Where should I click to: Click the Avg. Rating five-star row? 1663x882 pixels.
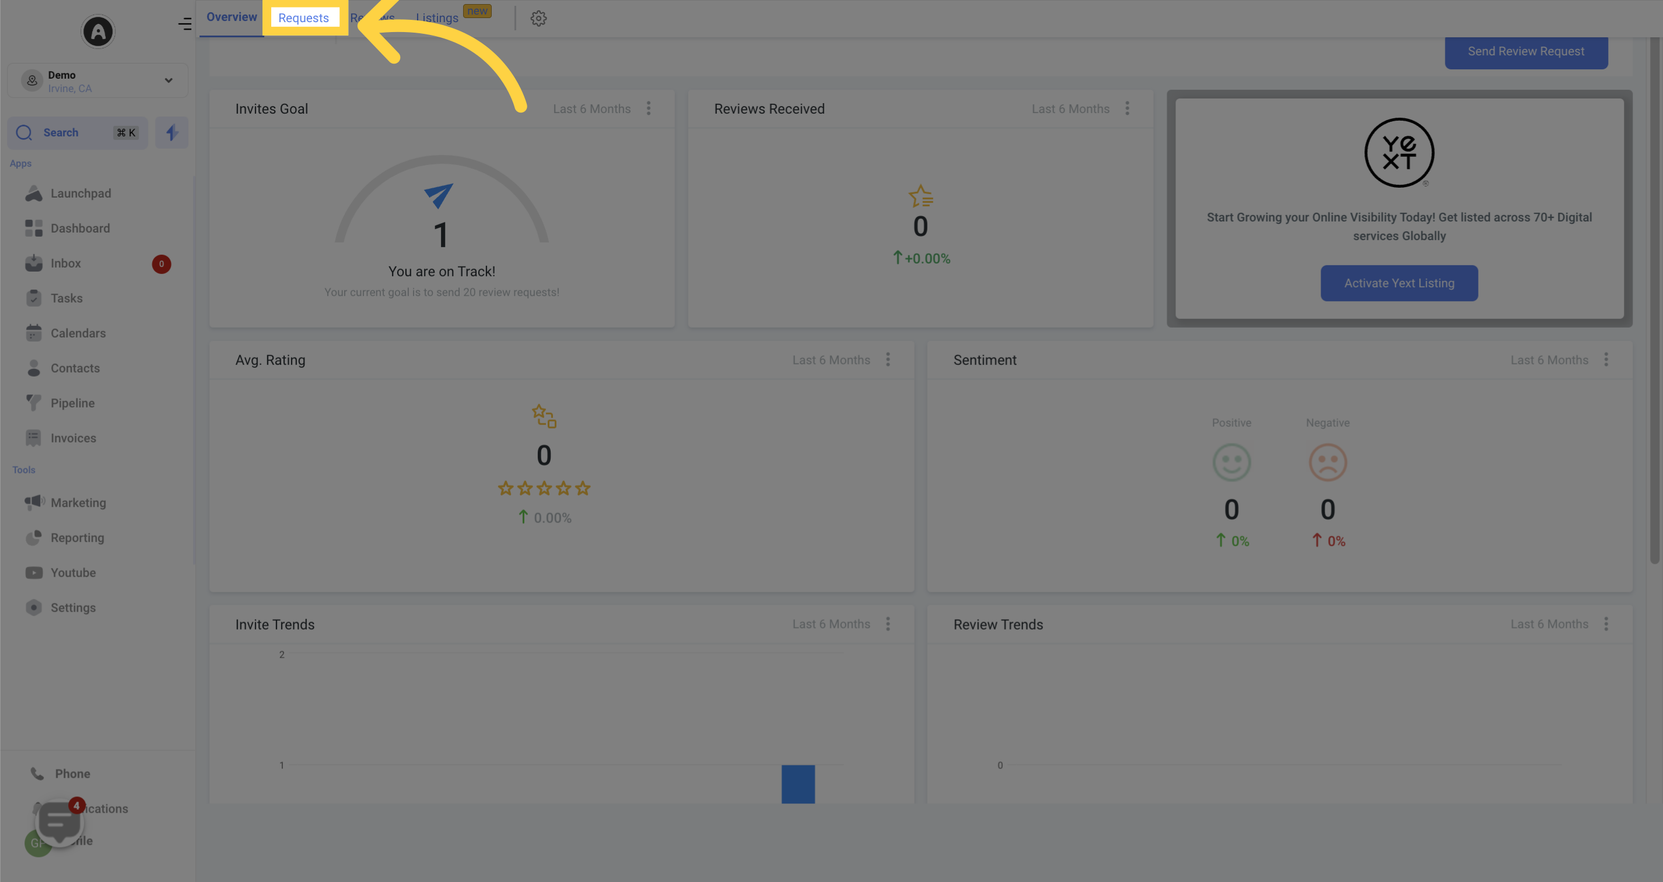pyautogui.click(x=544, y=489)
